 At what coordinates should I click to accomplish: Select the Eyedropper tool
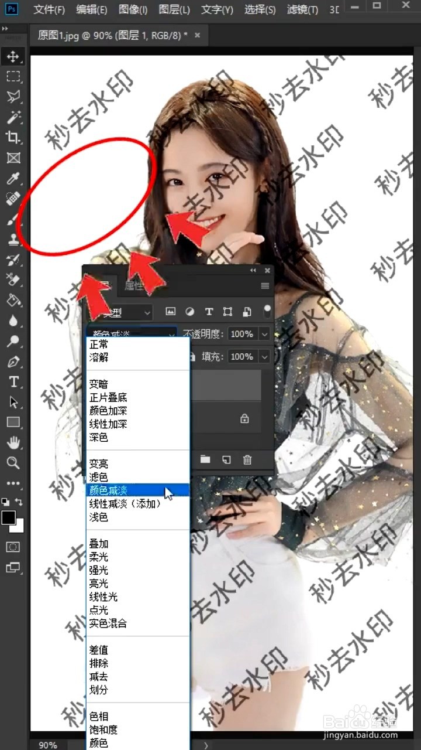click(x=13, y=178)
